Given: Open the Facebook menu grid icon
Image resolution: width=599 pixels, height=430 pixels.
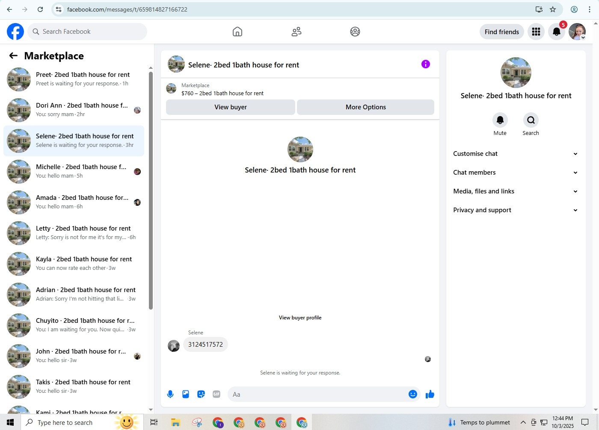Looking at the screenshot, I should click(536, 32).
